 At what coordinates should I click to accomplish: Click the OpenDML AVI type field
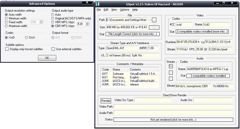pos(122,48)
